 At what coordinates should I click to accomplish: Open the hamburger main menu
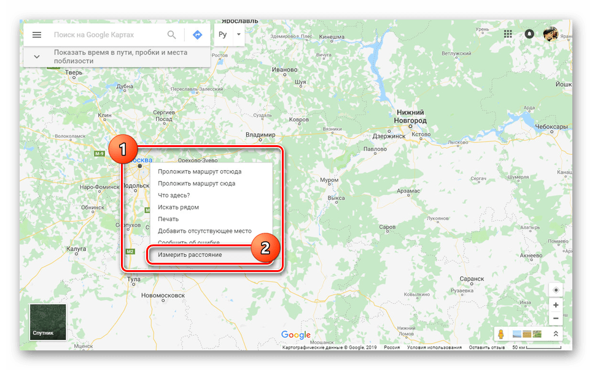click(37, 35)
